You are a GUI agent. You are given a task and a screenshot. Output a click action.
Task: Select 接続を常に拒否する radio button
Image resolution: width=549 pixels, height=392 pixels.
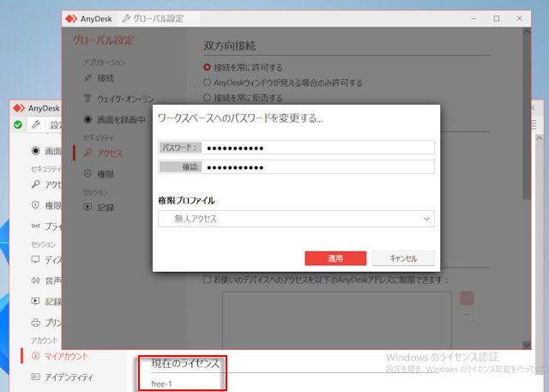[207, 97]
